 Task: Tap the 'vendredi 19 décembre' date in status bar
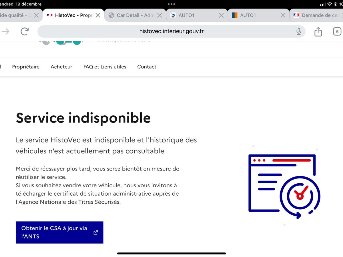(x=21, y=4)
